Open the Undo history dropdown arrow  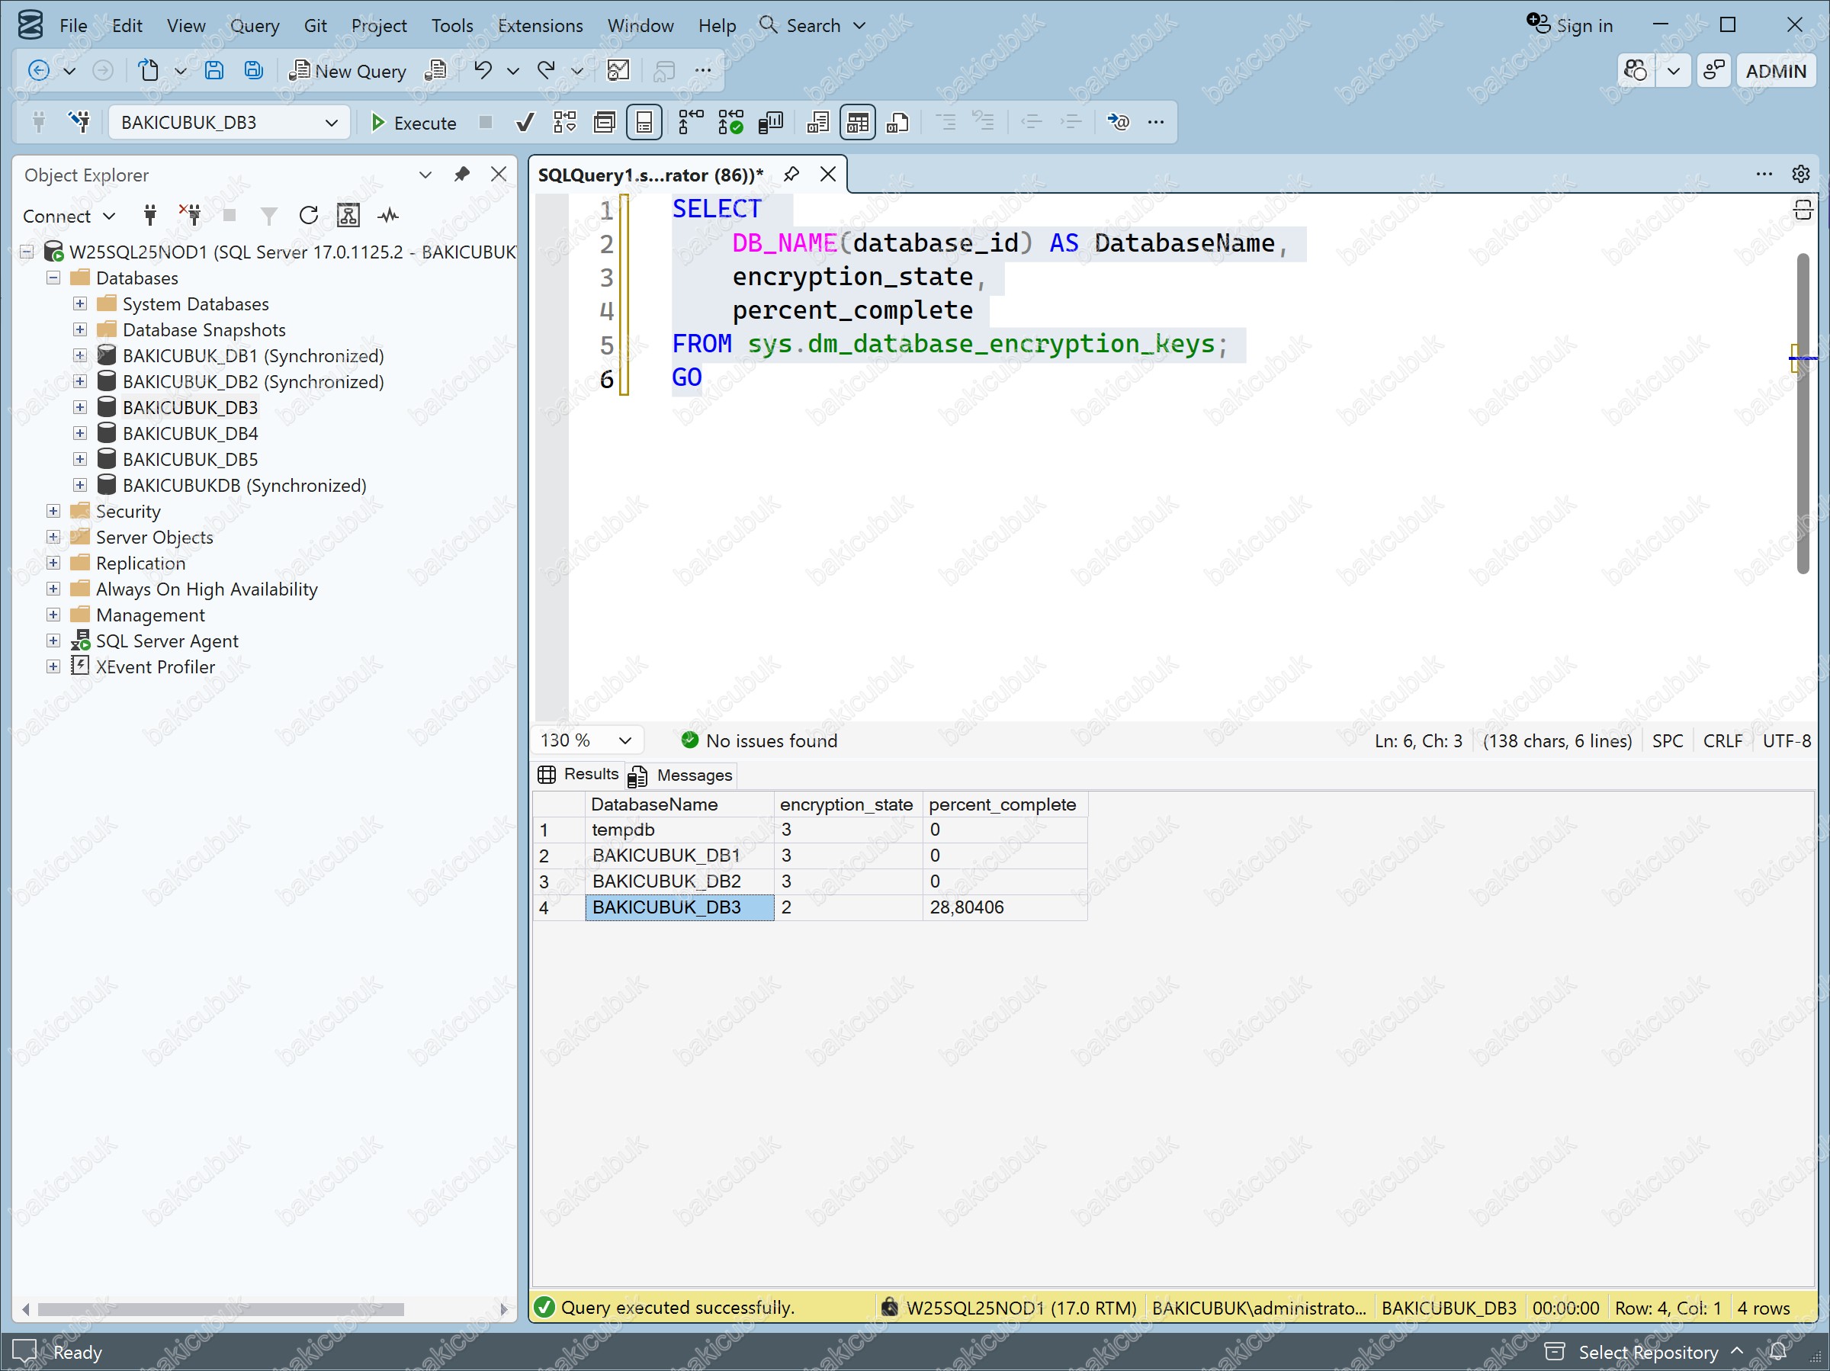coord(513,70)
